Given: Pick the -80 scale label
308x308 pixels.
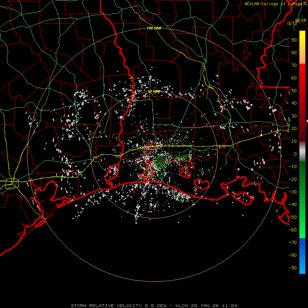Looking at the screenshot, I should [x=293, y=255].
